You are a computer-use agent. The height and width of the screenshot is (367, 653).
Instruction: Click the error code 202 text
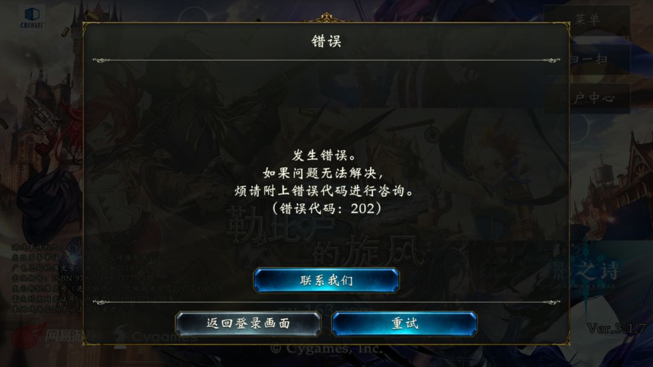[326, 208]
